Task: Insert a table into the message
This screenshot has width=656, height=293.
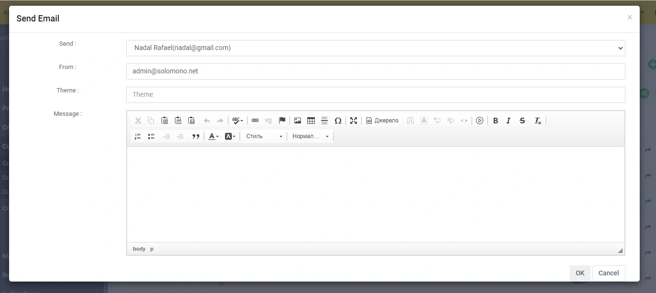Action: coord(311,121)
